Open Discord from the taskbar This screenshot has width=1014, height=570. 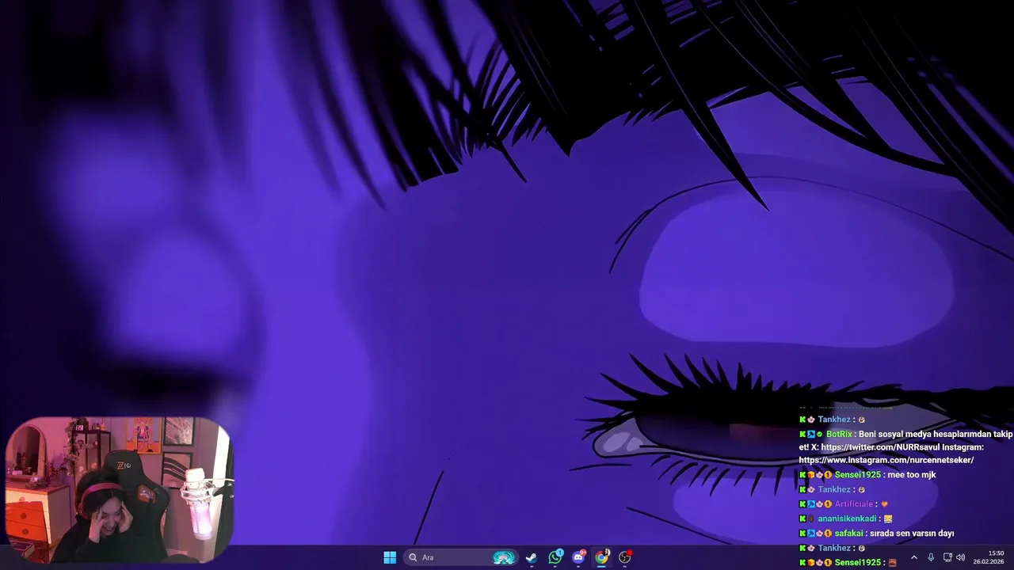coord(578,557)
